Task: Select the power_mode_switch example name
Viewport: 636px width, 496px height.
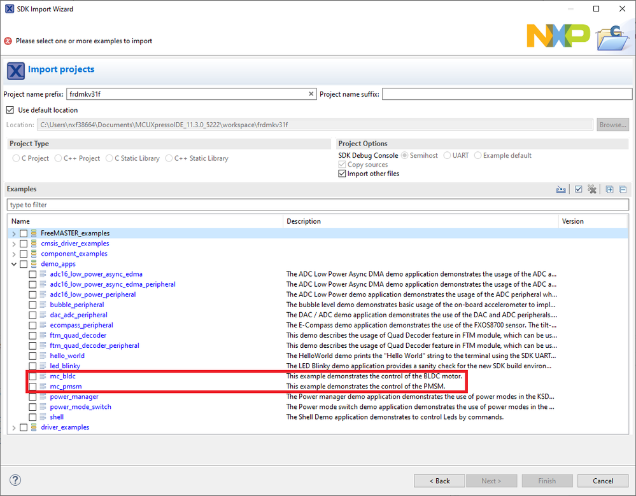Action: pyautogui.click(x=80, y=407)
